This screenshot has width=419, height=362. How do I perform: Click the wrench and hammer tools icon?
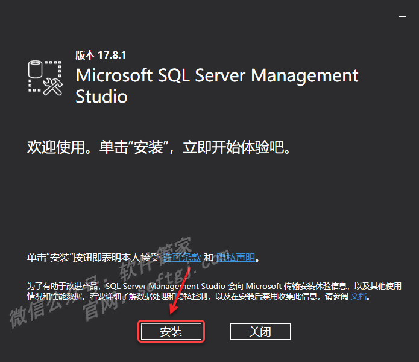[x=53, y=87]
